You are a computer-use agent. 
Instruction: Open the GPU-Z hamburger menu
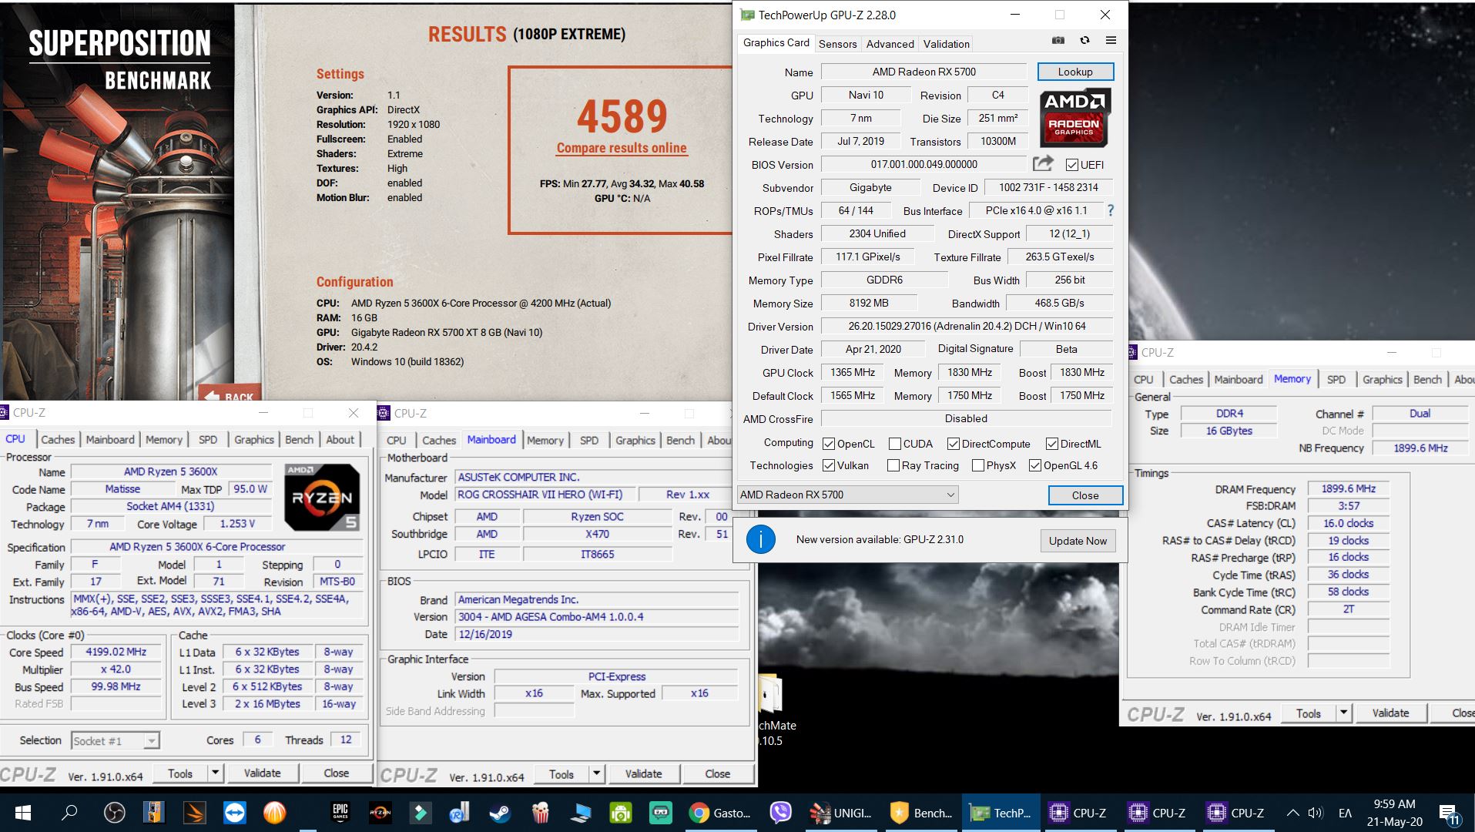pos(1111,40)
